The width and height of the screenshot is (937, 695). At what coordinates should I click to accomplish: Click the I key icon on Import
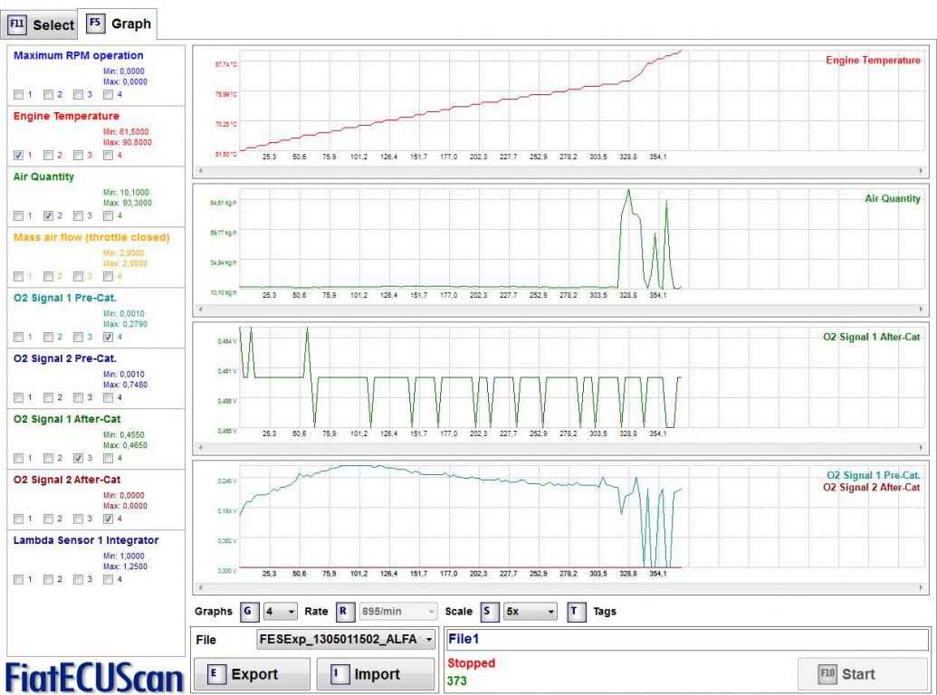point(339,674)
